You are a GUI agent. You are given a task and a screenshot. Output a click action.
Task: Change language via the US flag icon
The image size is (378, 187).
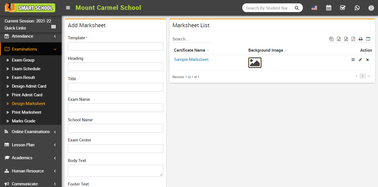click(314, 8)
